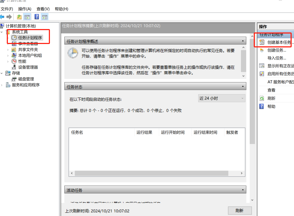Select 任务计划程序 header in actions pane
This screenshot has width=294, height=216.
[x=276, y=35]
